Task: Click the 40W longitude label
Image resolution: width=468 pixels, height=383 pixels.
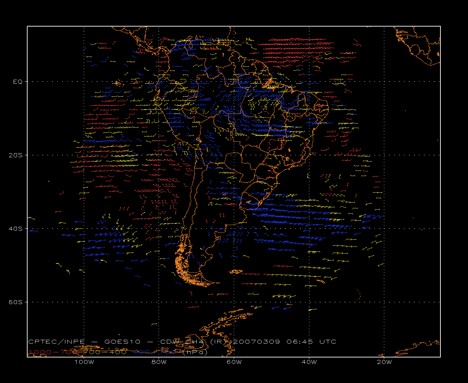Action: [x=309, y=362]
